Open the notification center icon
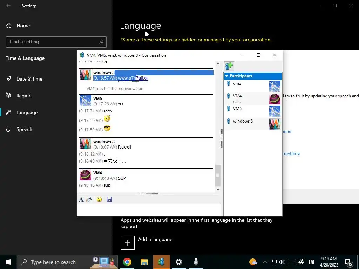This screenshot has height=269, width=359. [348, 263]
